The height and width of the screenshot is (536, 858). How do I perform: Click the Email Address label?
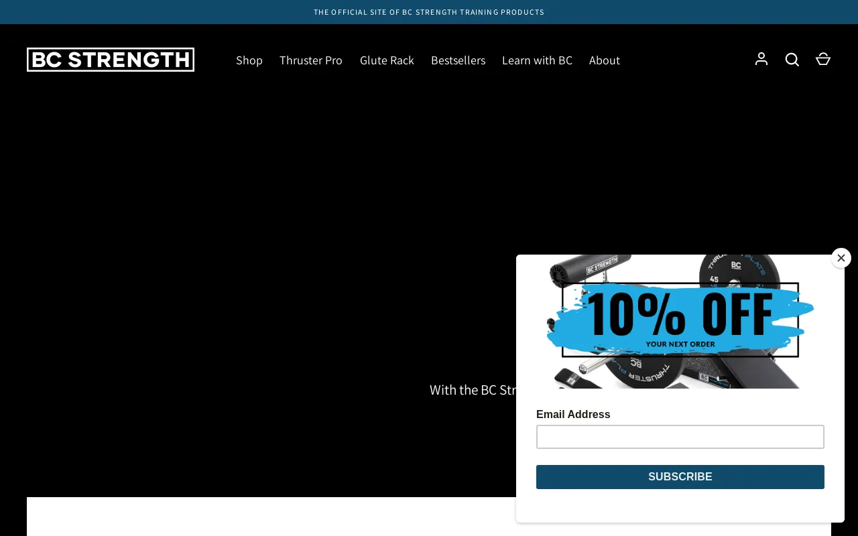(x=573, y=414)
